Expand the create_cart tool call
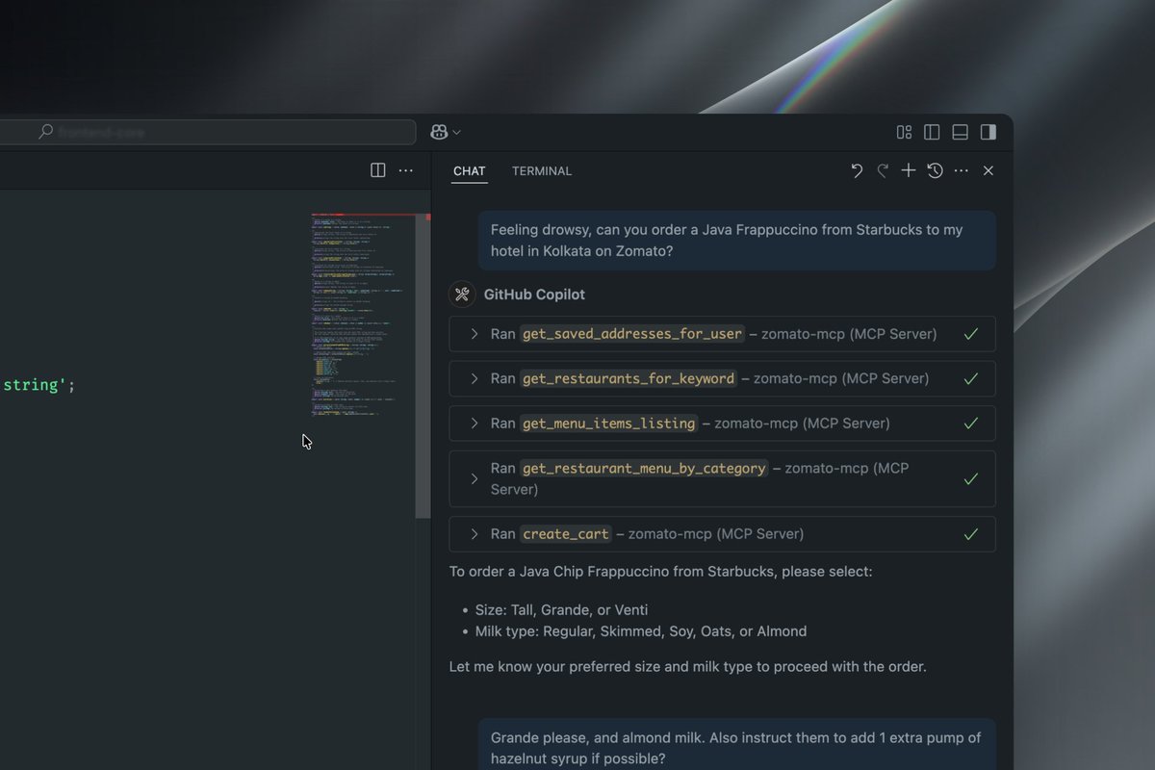The width and height of the screenshot is (1155, 770). coord(475,534)
